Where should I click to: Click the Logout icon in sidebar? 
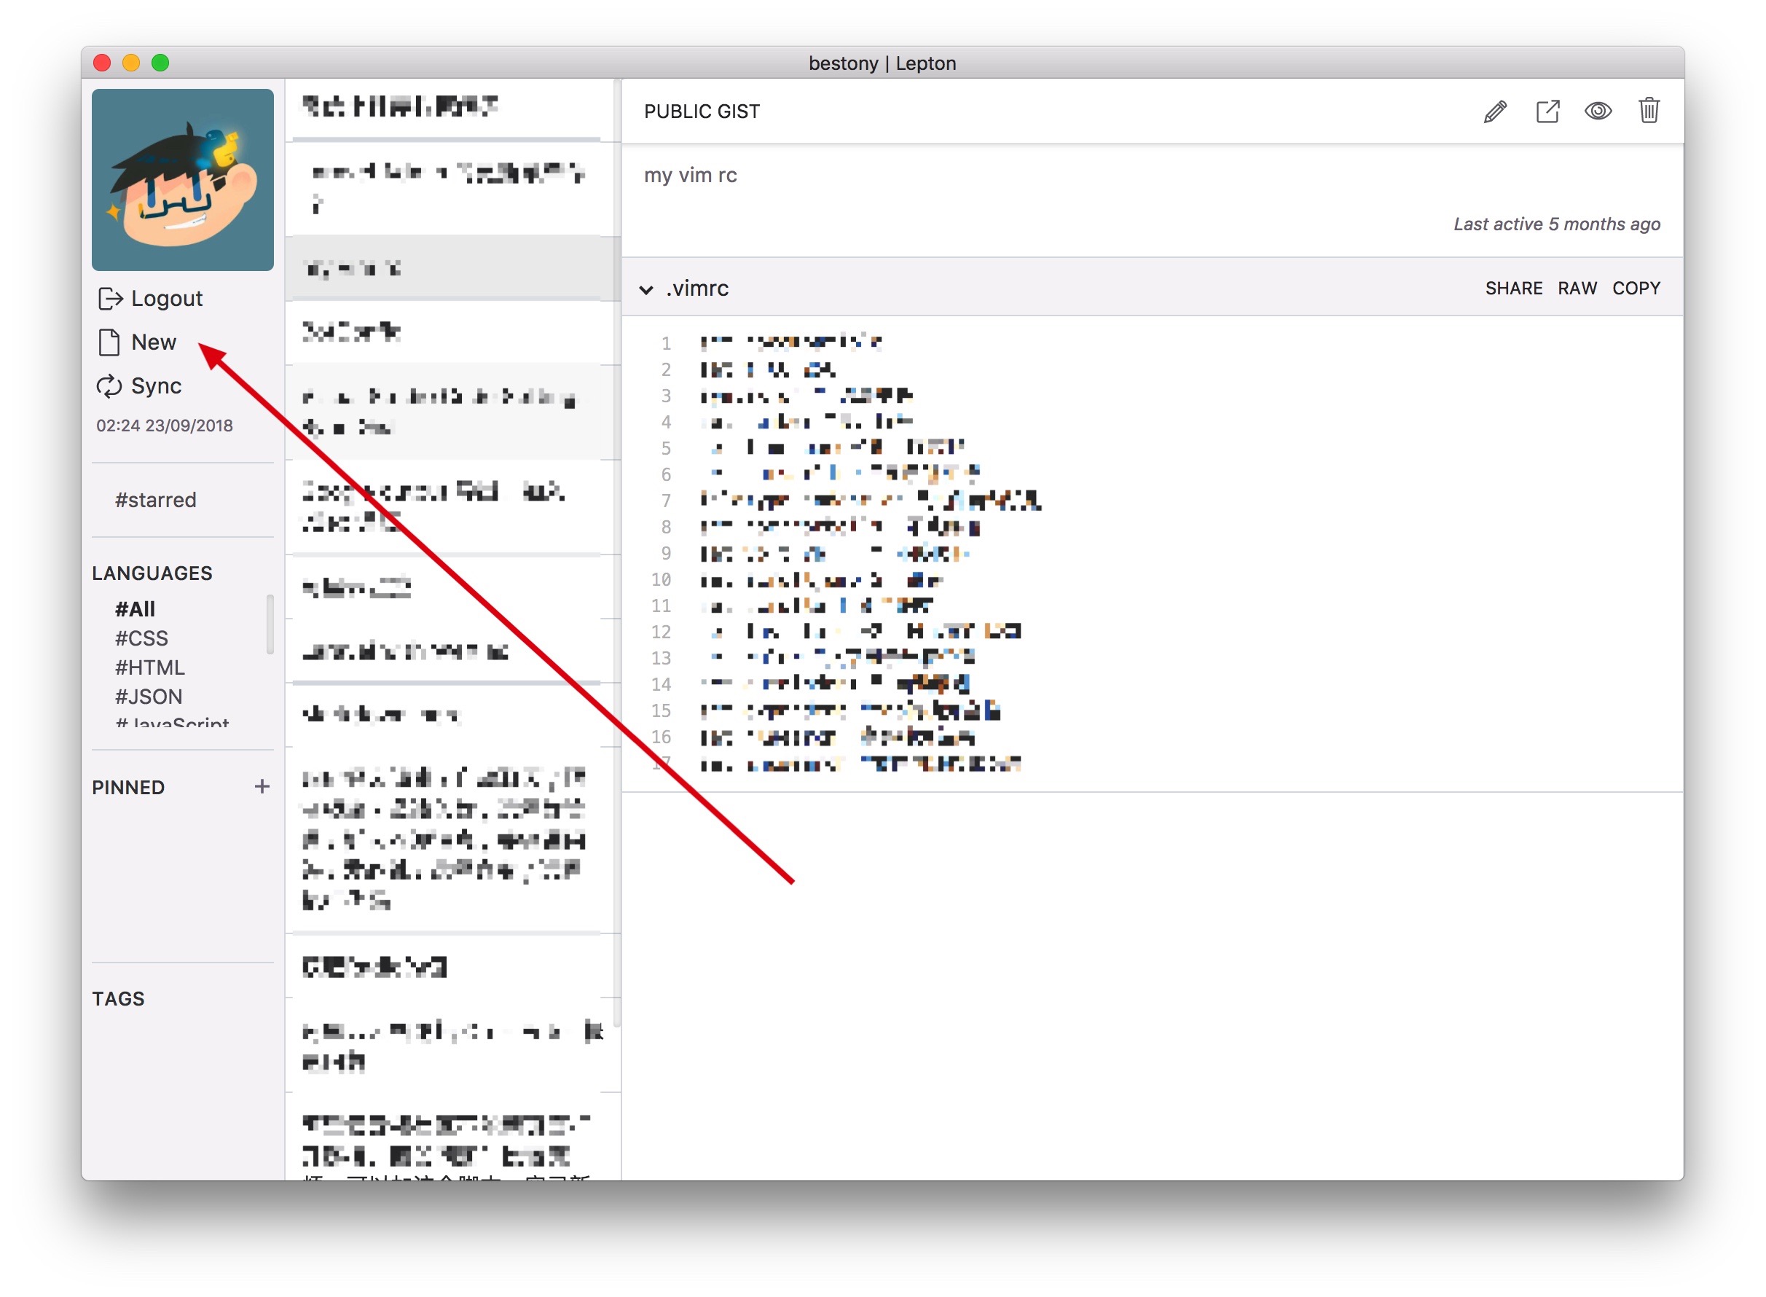110,298
